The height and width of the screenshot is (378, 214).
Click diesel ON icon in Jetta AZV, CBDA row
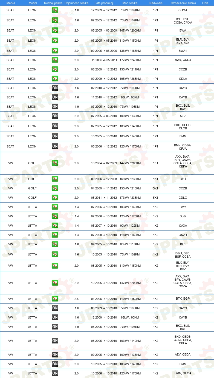55,355
